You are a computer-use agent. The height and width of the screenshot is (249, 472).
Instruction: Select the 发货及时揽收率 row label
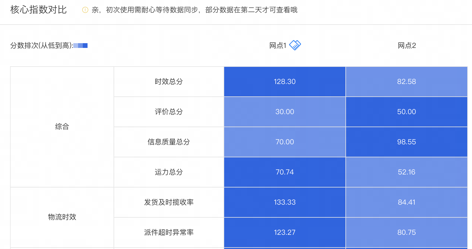pos(169,202)
